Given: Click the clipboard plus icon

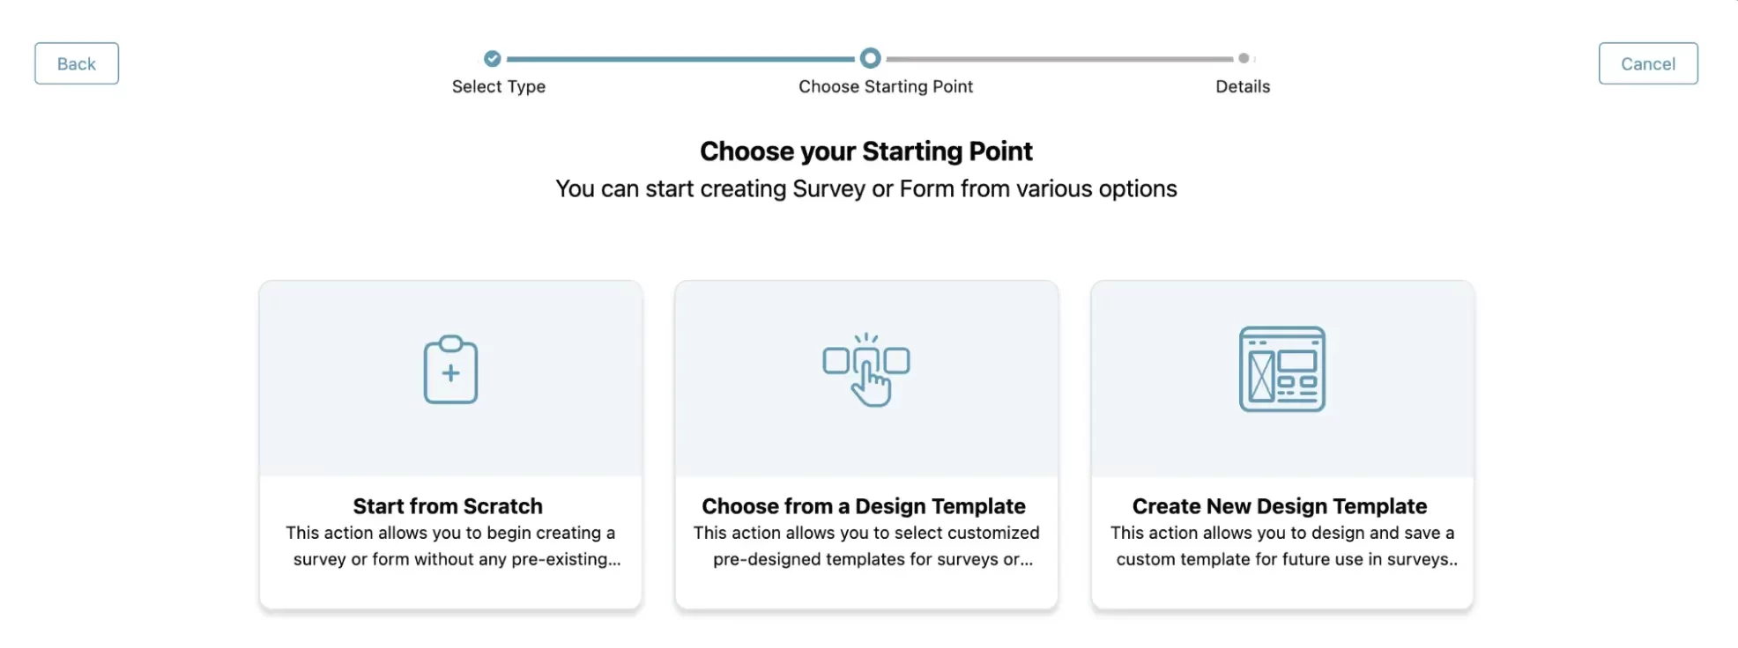Looking at the screenshot, I should (x=450, y=370).
